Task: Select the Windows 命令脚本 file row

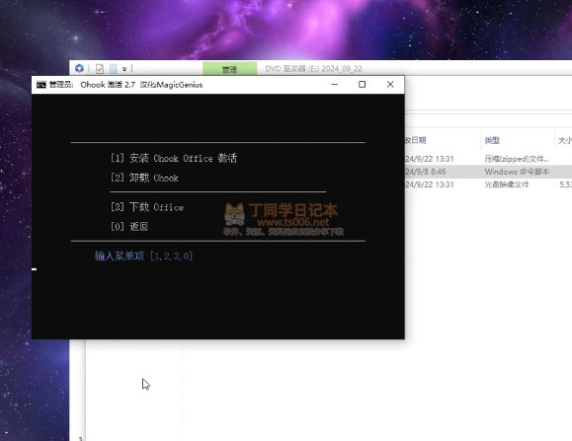Action: (x=488, y=172)
